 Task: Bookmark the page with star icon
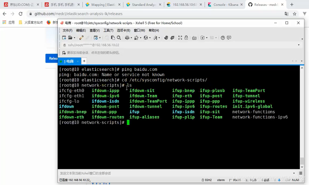tap(295, 14)
